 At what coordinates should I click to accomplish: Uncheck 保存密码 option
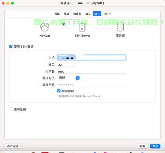coord(59,91)
